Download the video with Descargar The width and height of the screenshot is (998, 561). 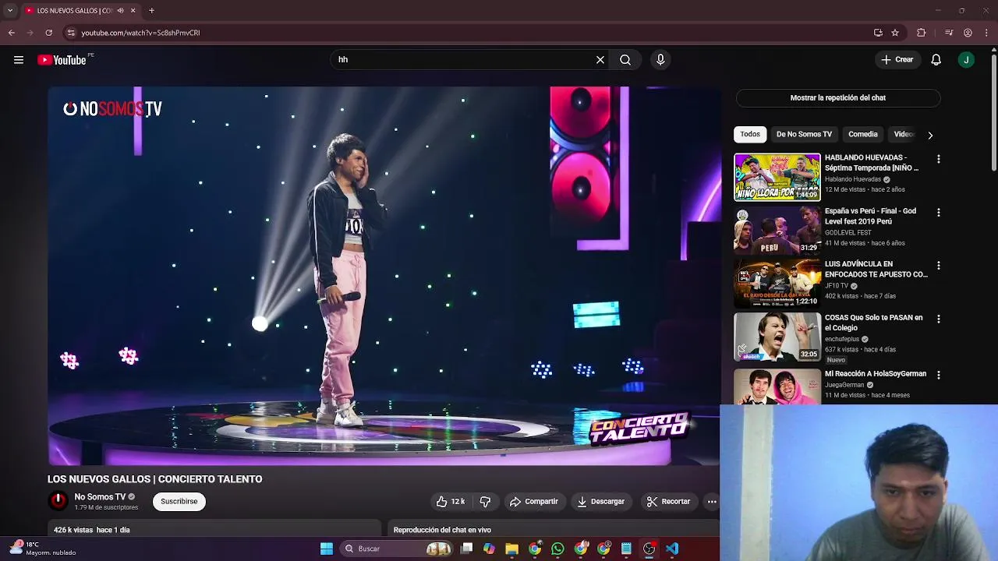[x=601, y=502]
